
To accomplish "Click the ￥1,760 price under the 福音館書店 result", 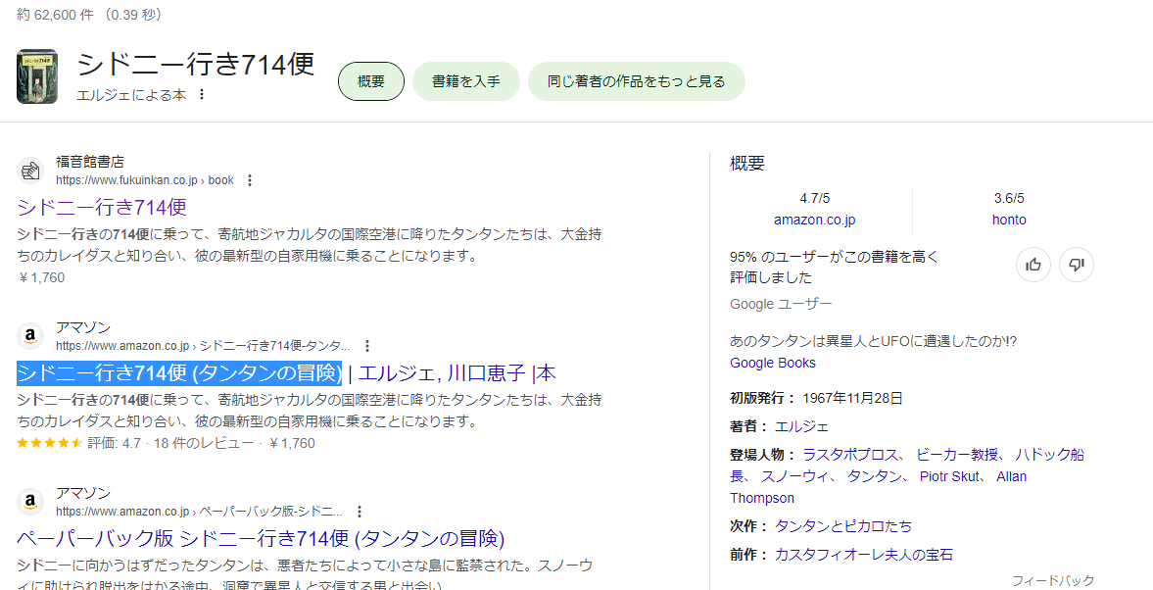I will (41, 278).
